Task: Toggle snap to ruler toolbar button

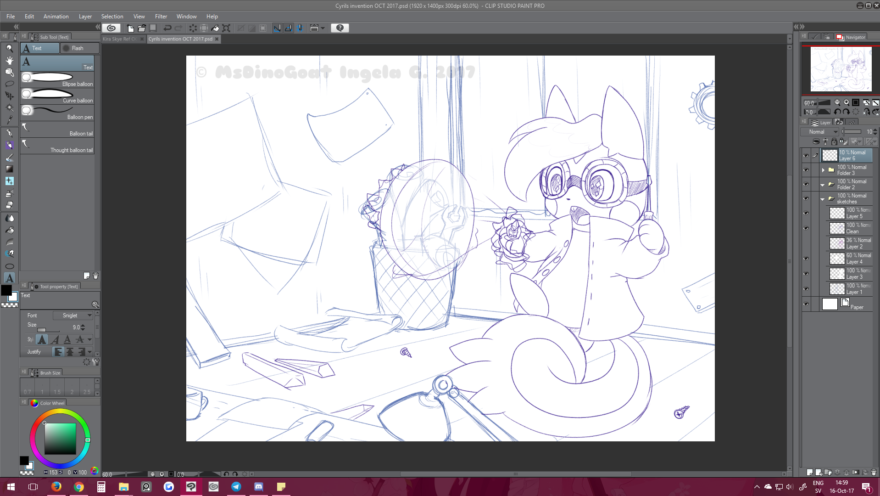Action: (x=277, y=28)
